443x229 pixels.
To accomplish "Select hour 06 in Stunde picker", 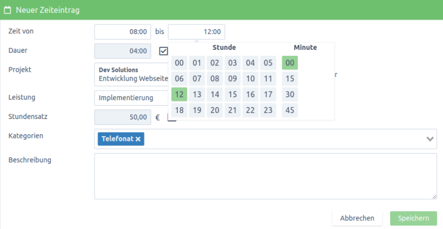I will point(179,78).
